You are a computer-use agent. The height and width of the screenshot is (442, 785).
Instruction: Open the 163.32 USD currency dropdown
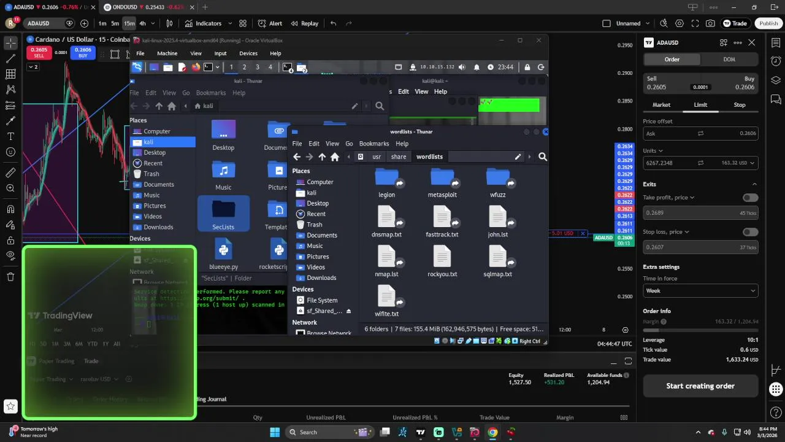coord(737,163)
